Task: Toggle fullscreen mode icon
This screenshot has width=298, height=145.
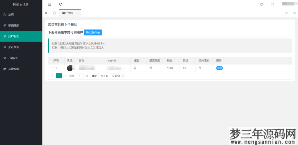Action: (273, 4)
